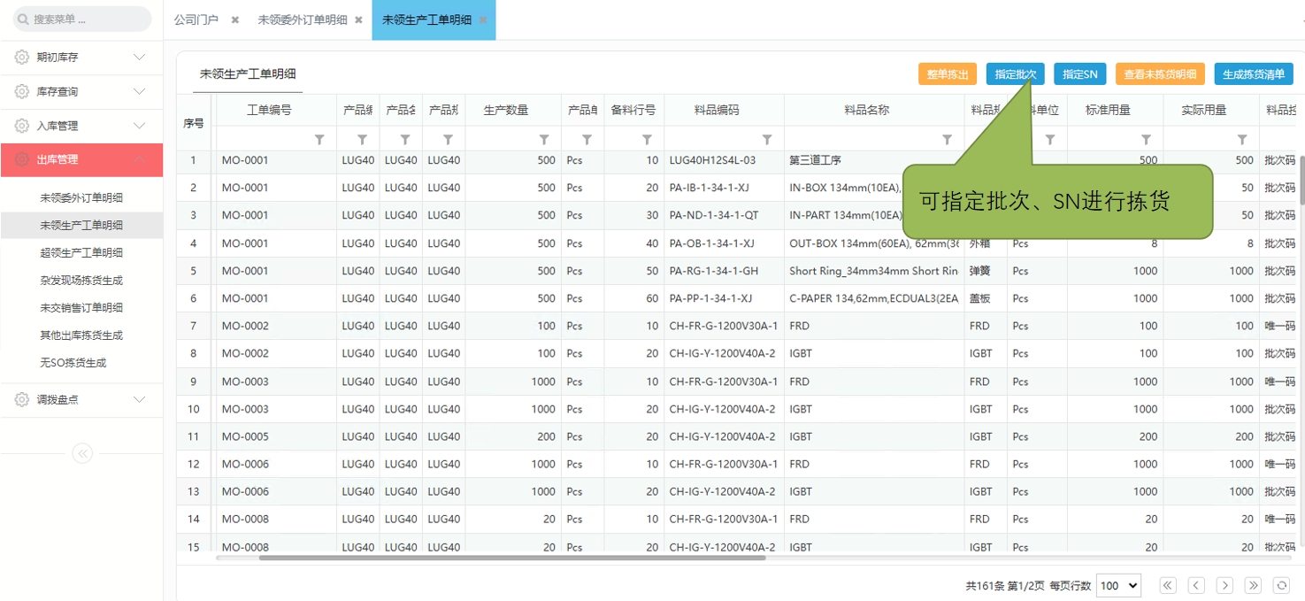The height and width of the screenshot is (601, 1305).
Task: Click the 实际用量 column header
Action: coord(1204,111)
